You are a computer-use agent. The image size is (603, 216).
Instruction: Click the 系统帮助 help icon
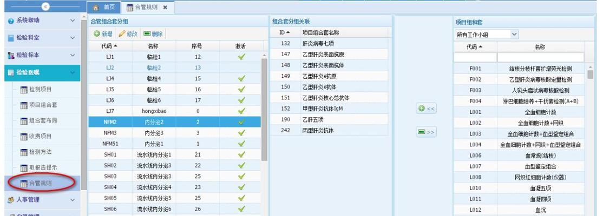[x=11, y=21]
